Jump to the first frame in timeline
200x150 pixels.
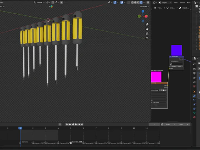pos(67,124)
